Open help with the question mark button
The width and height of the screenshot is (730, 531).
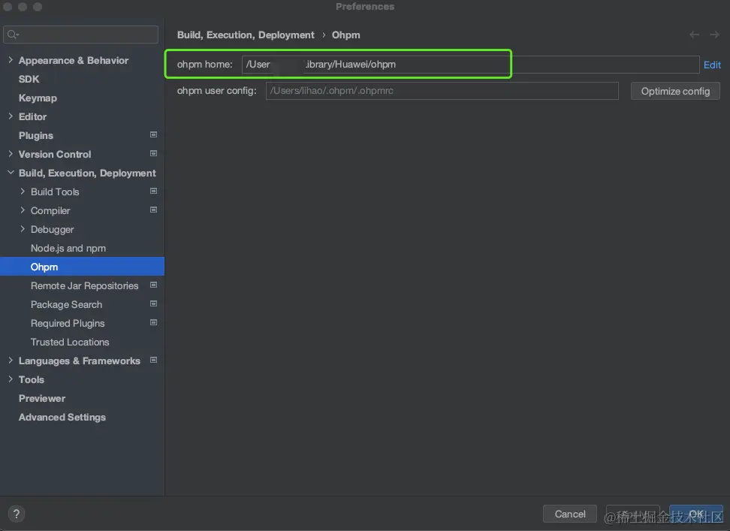point(17,514)
